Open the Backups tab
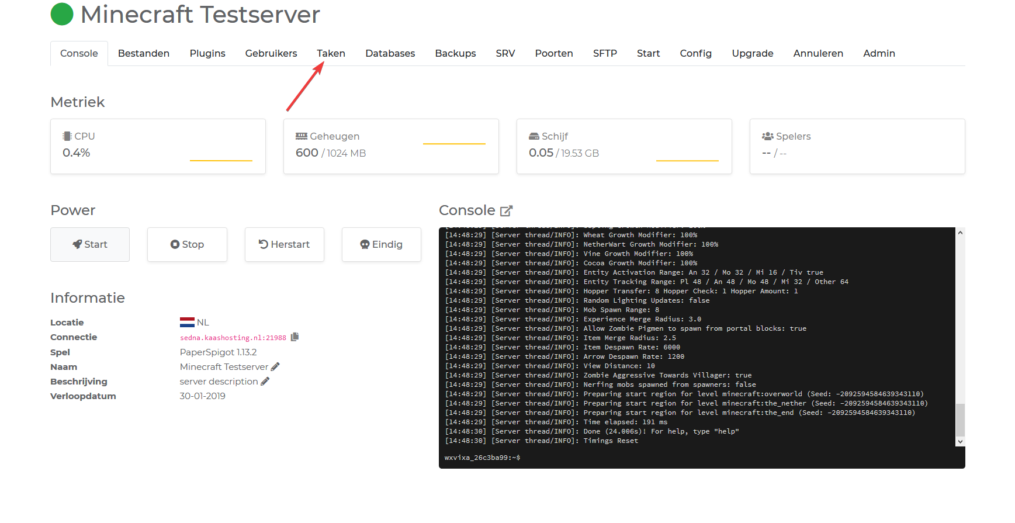 [455, 53]
